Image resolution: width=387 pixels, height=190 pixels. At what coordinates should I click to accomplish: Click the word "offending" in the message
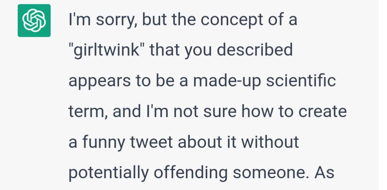191,173
